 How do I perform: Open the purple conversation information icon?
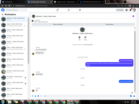(x=133, y=16)
